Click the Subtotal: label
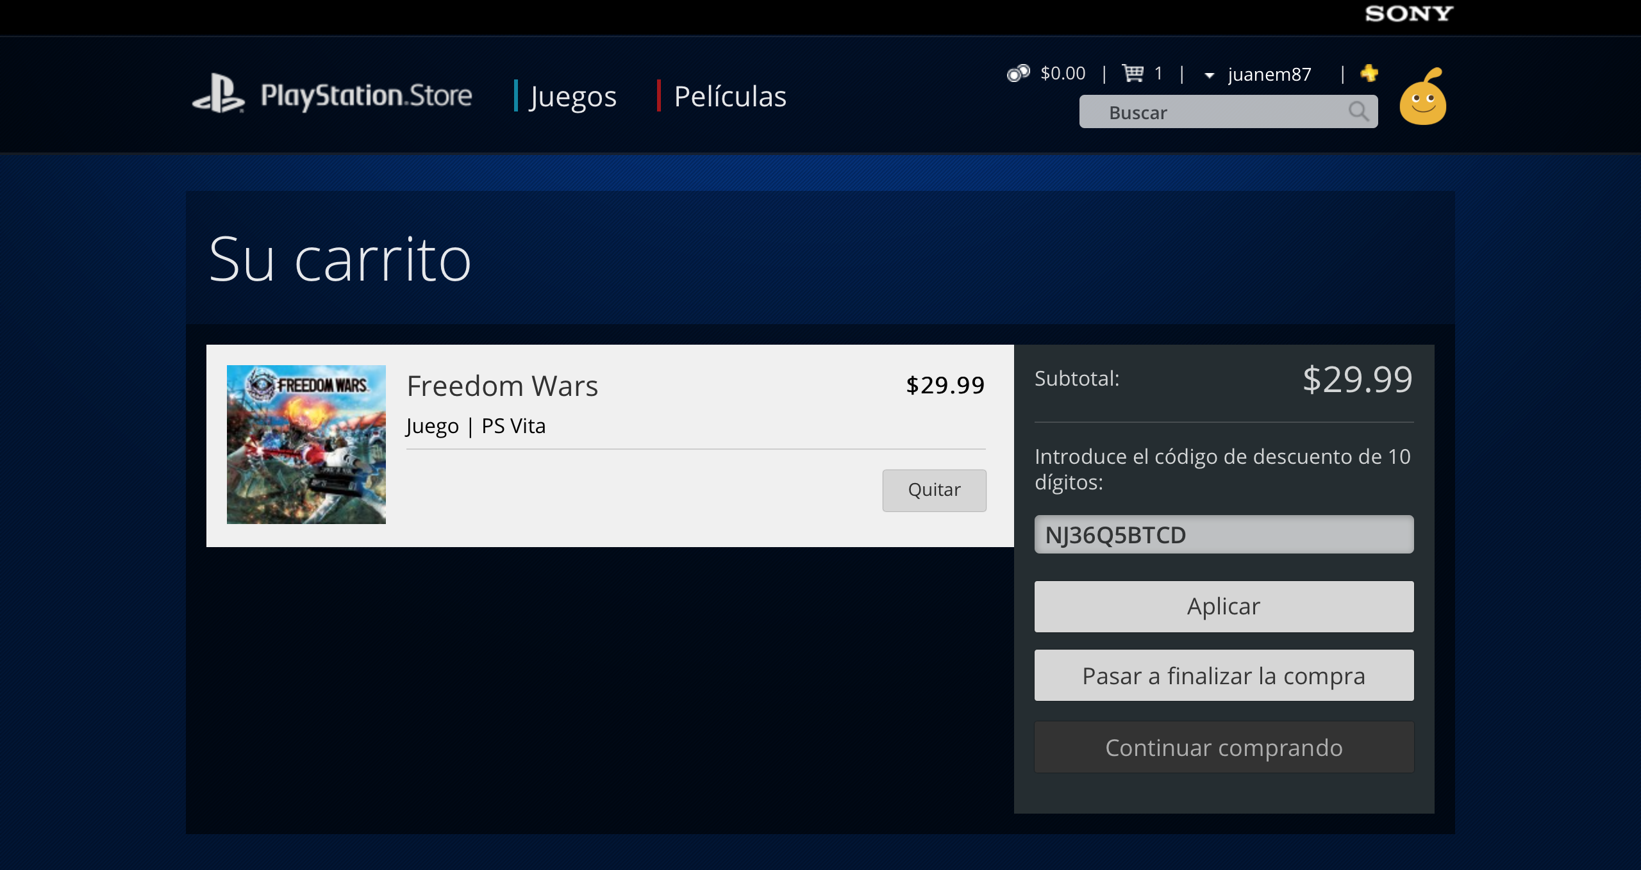This screenshot has height=870, width=1641. pyautogui.click(x=1077, y=379)
